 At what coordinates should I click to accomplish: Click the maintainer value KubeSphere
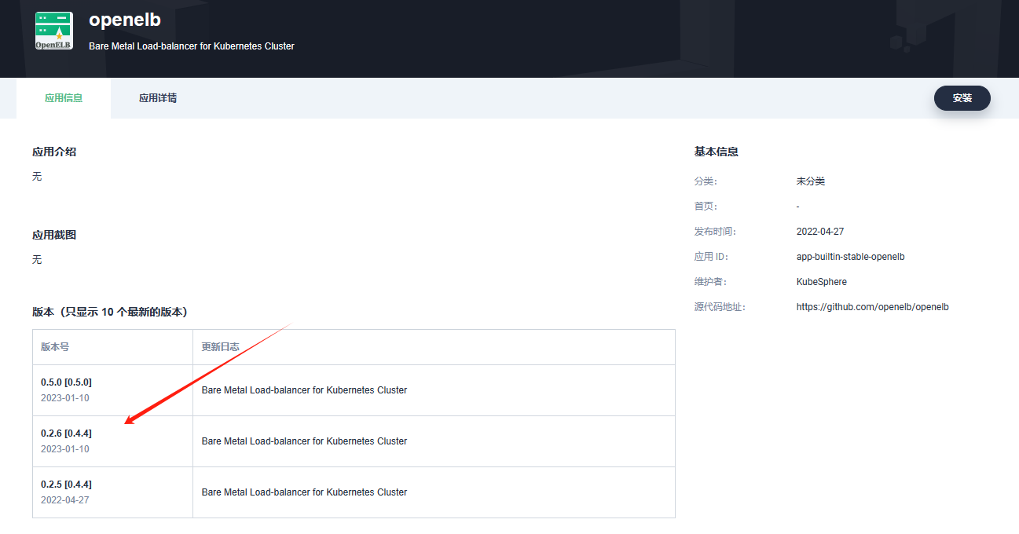(x=822, y=282)
